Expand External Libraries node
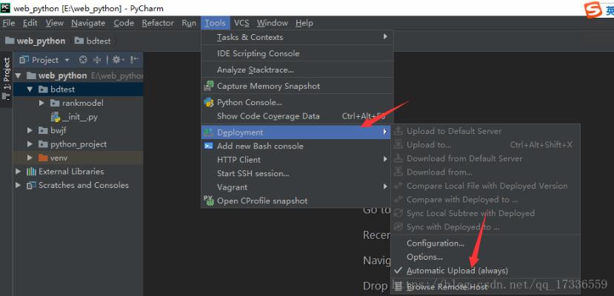Screen dimensions: 614x296 coord(19,172)
